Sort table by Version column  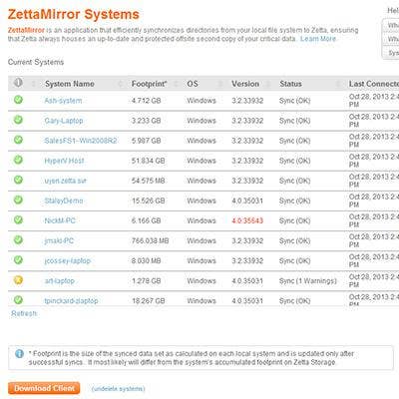(245, 84)
